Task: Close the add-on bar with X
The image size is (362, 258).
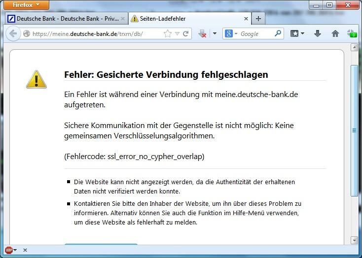Action: [x=25, y=250]
